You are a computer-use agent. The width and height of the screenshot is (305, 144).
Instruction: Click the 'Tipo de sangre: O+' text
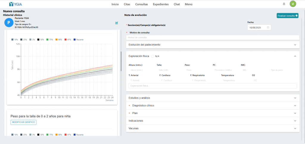pos(23,24)
